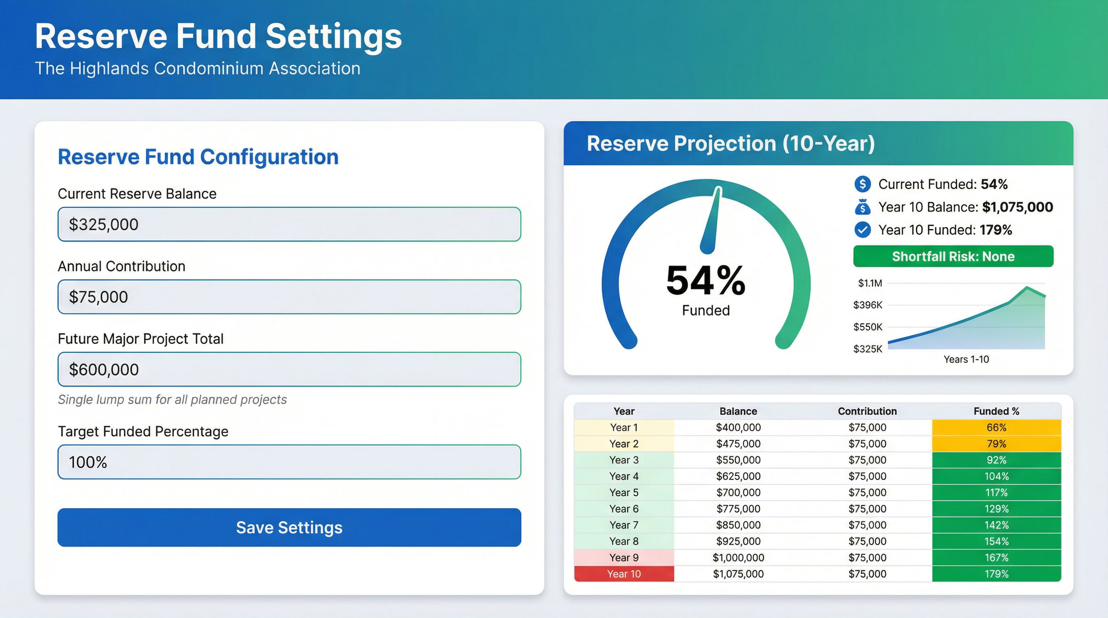Viewport: 1108px width, 618px height.
Task: Select the Target Funded Percentage field
Action: [x=289, y=462]
